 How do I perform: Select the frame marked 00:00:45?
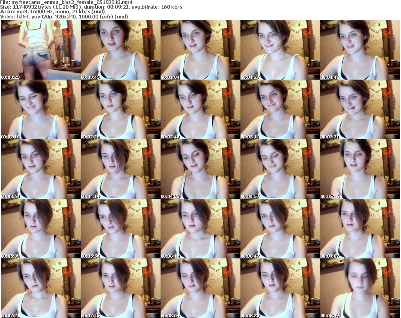120,50
